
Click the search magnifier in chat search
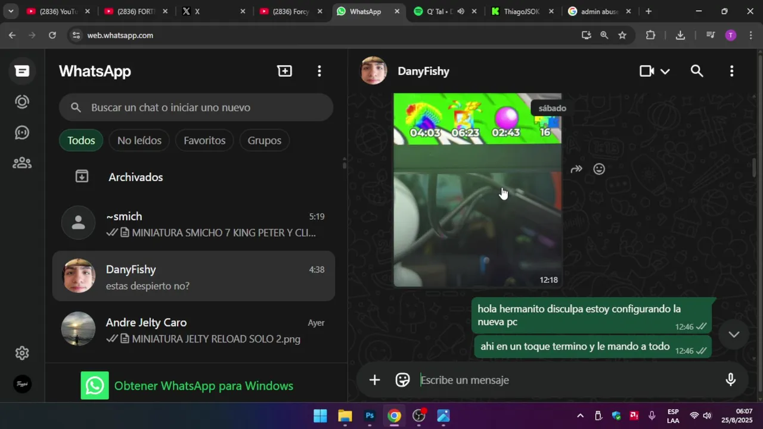click(76, 107)
